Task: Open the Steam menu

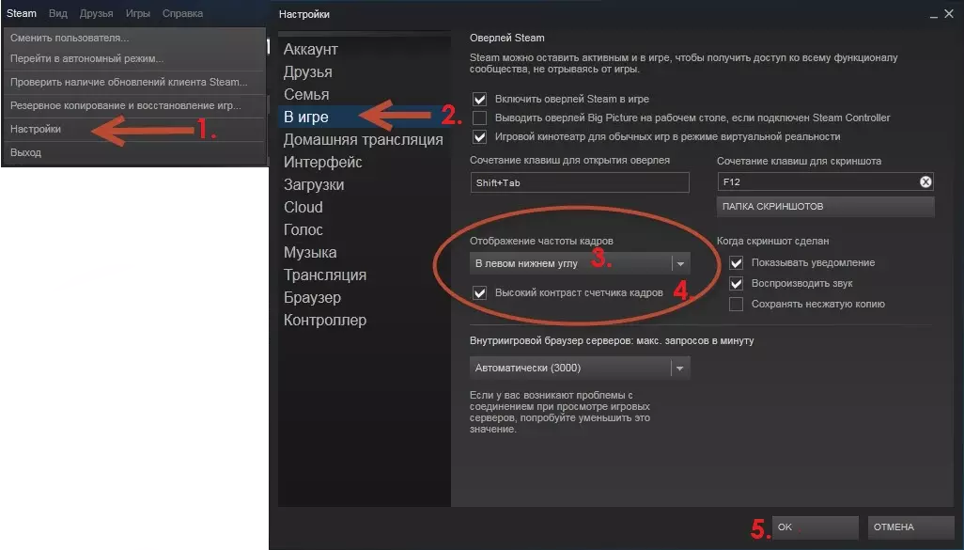Action: [x=22, y=13]
